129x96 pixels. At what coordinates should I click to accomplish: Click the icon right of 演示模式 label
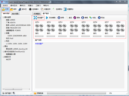[14, 93]
